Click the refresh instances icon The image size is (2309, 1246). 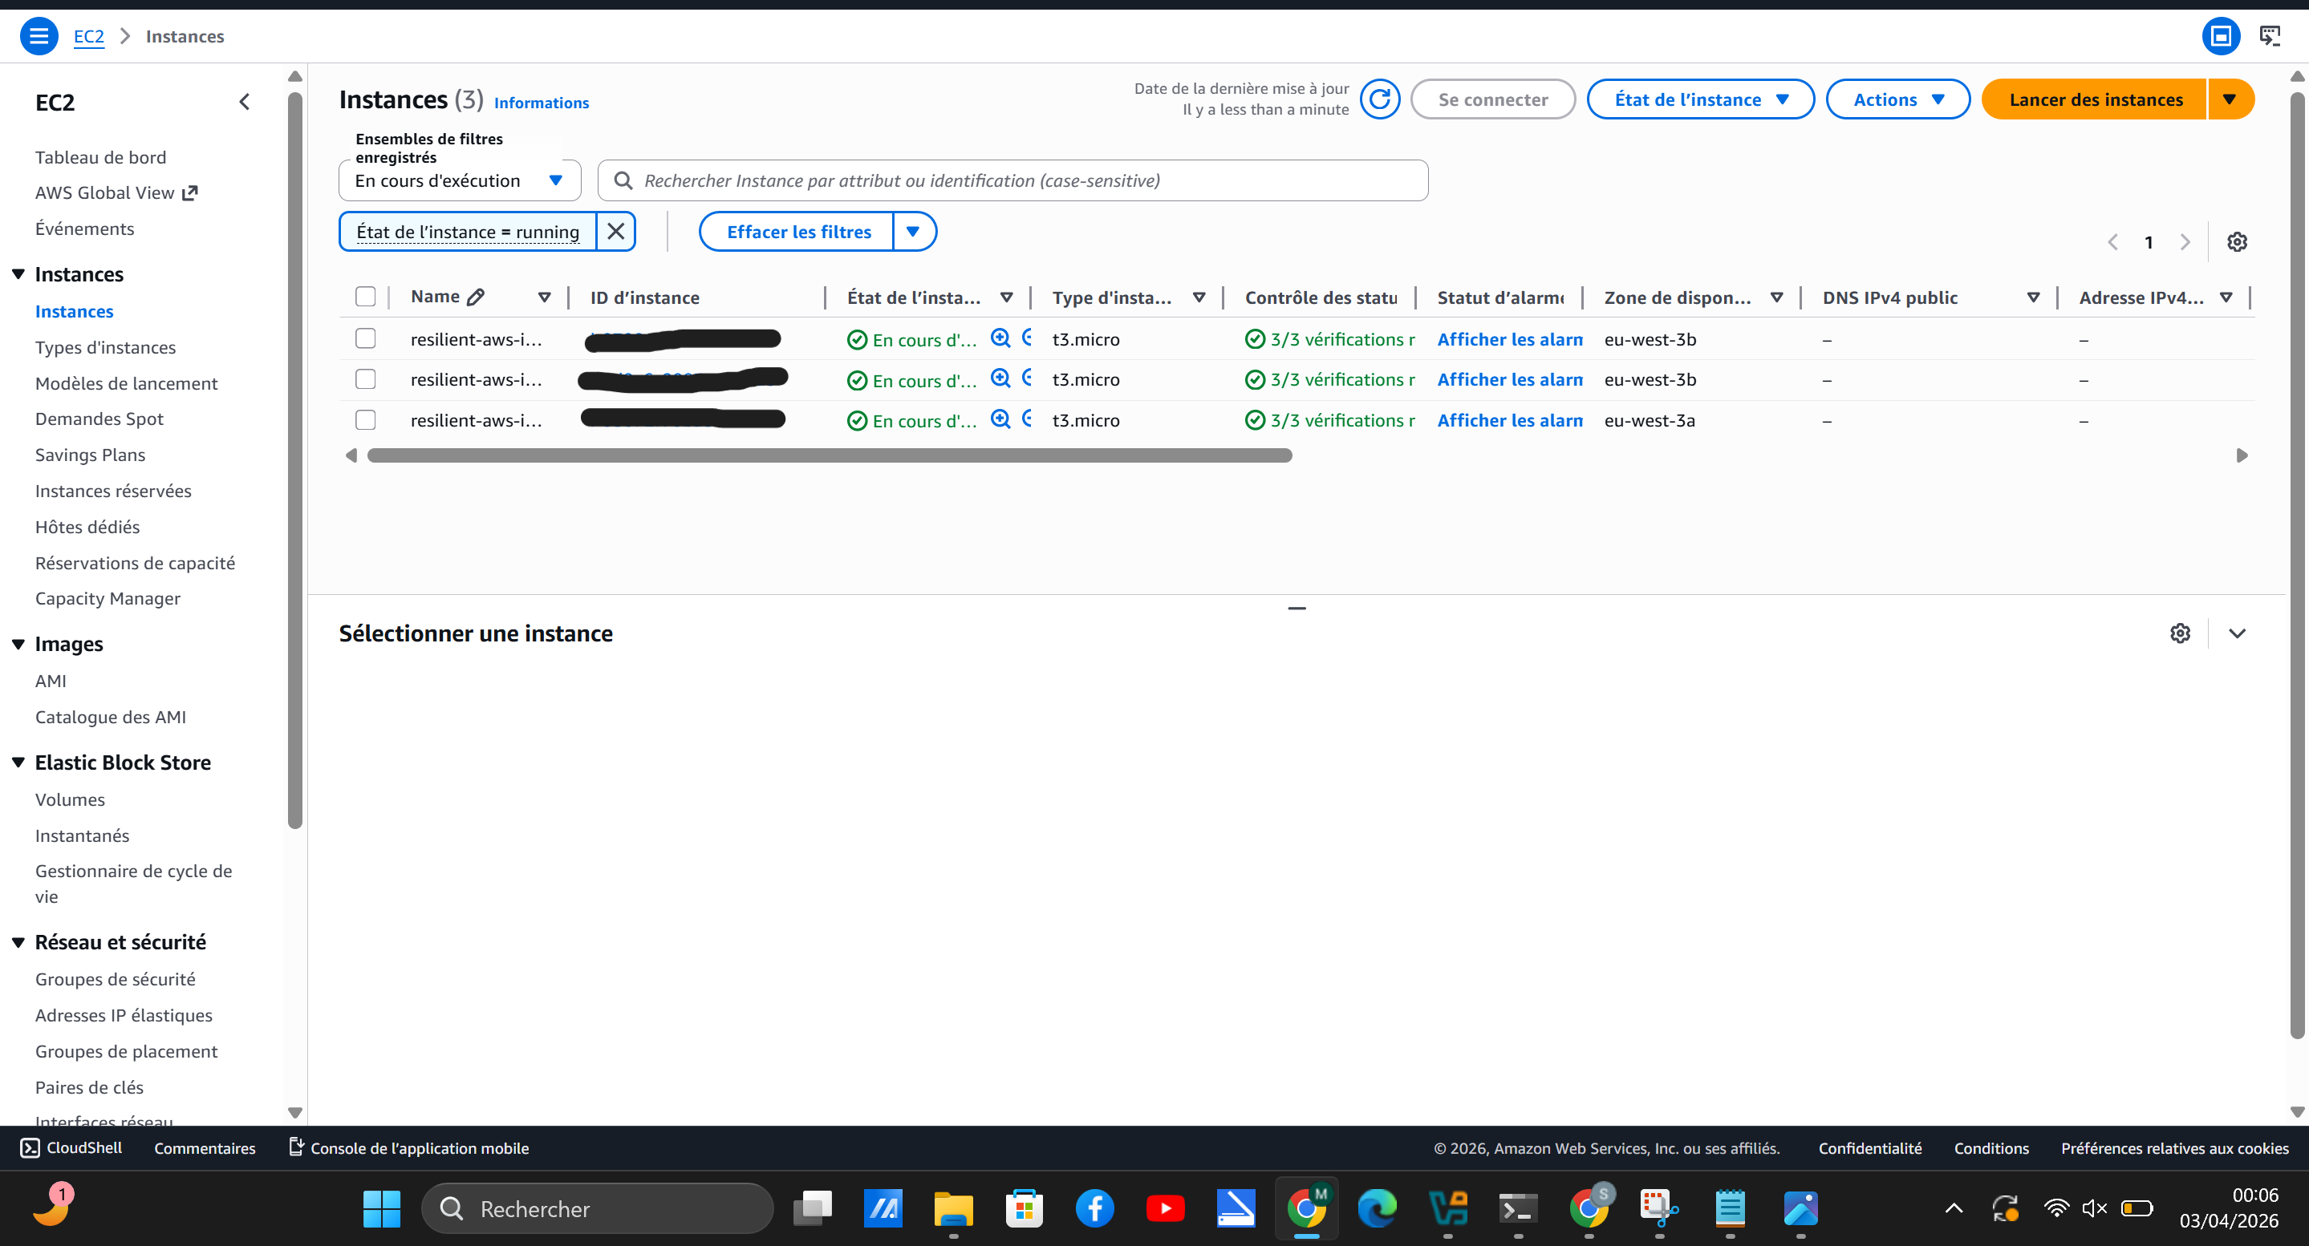click(1379, 99)
